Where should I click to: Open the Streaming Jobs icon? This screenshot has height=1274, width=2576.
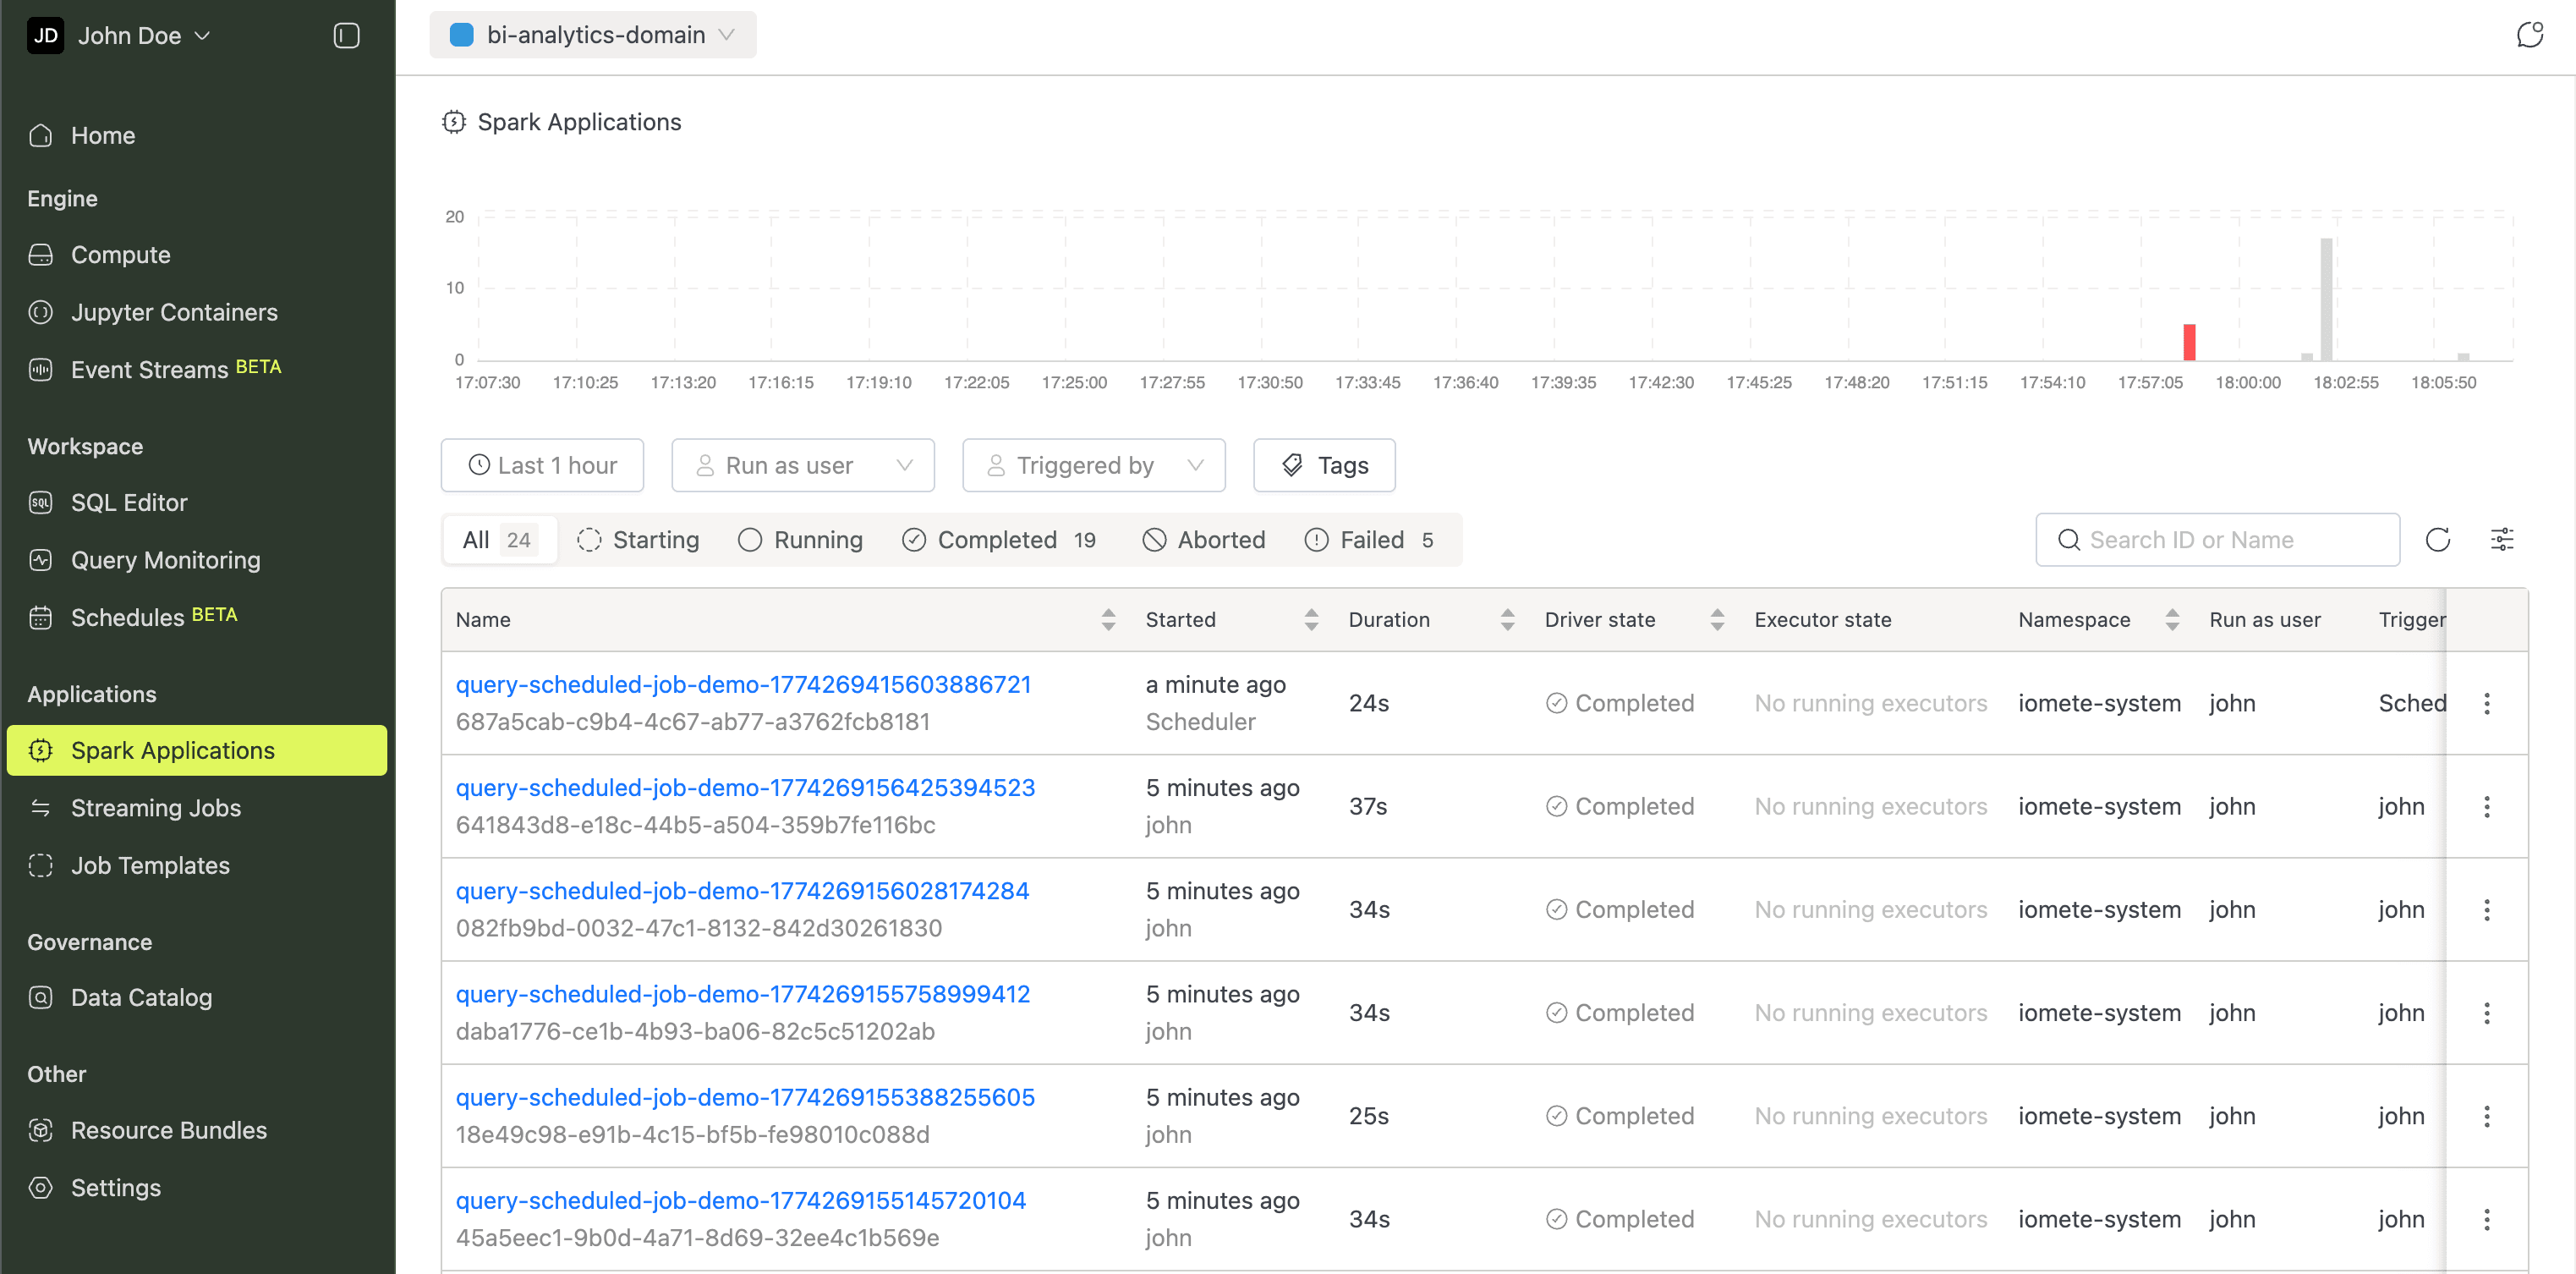40,807
